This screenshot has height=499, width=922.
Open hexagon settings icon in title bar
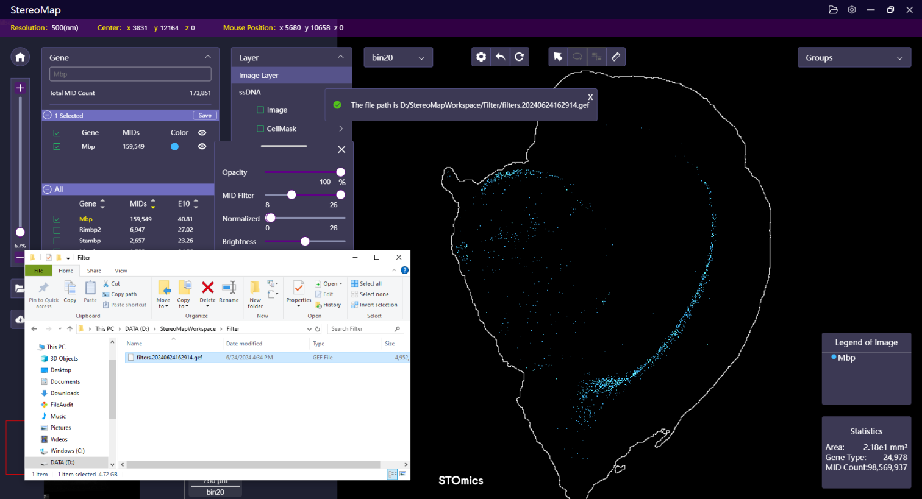click(852, 10)
